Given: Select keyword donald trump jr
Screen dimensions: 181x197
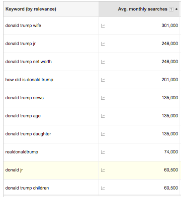Looking at the screenshot, I should [x=21, y=44].
